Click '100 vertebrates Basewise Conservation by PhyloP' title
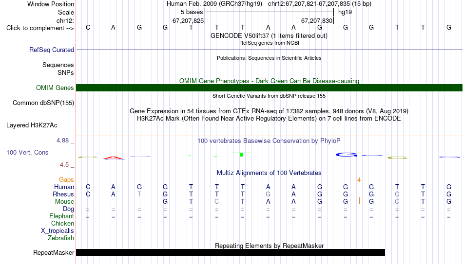Viewport: 463px width, 264px height. point(269,141)
